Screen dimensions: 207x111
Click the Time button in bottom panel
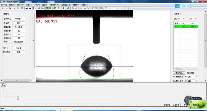(4, 85)
